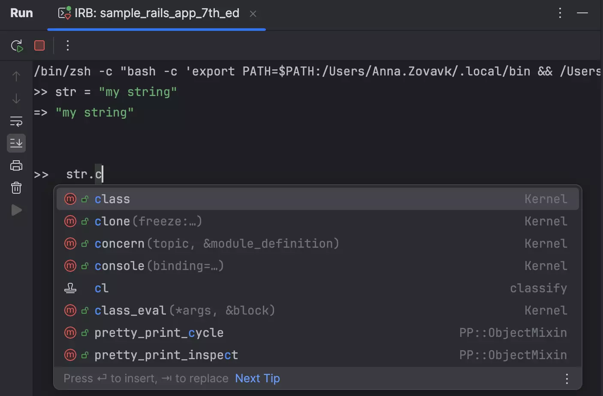Image resolution: width=603 pixels, height=396 pixels.
Task: Stop the running IRB process
Action: click(39, 45)
